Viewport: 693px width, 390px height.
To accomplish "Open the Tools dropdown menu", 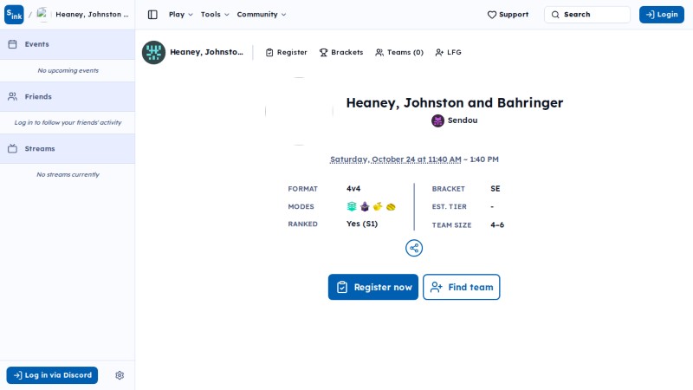I will click(x=215, y=15).
